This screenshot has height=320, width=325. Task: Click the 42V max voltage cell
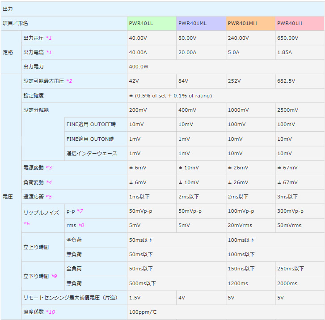pos(152,81)
